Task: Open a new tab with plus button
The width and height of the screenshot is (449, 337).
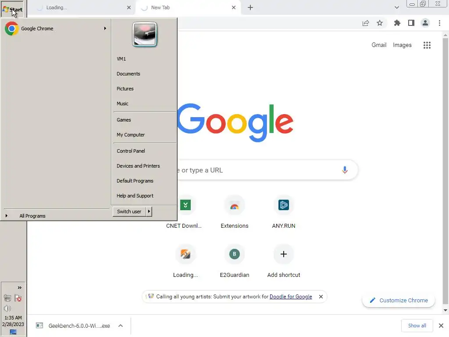Action: (x=250, y=8)
